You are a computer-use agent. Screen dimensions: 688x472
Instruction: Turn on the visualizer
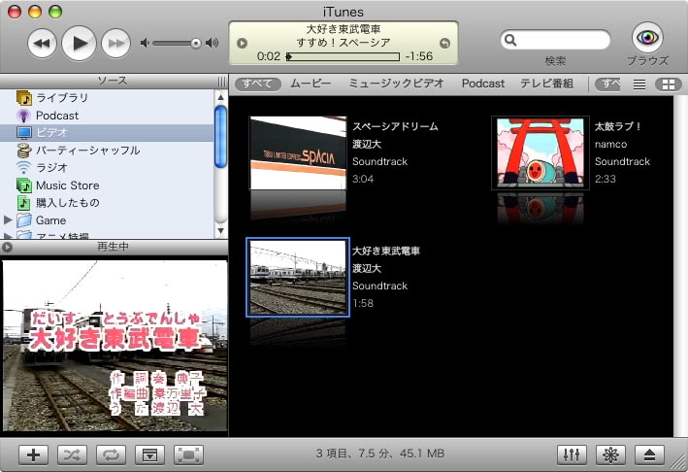point(610,455)
